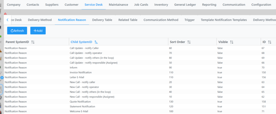
Task: Select the Invoice Notification row
Action: 81,72
